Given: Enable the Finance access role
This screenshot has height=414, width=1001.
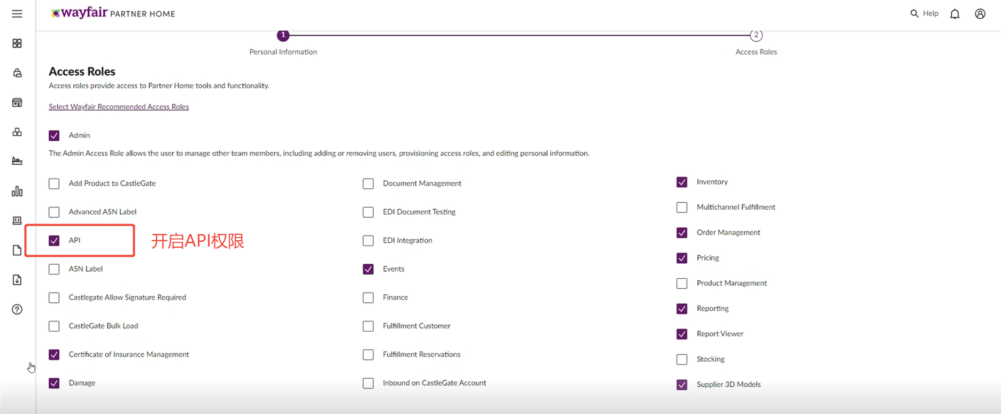Looking at the screenshot, I should (x=368, y=298).
